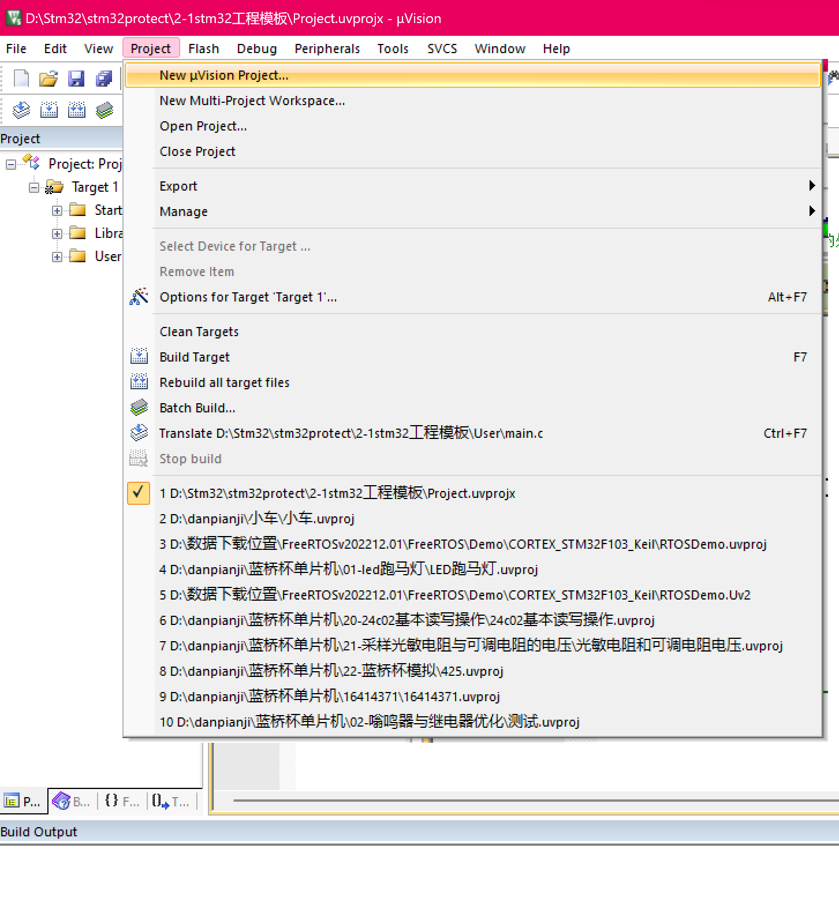
Task: Open recent project 7 光敏电阻和可调电阻电压.uvproj
Action: pos(473,646)
